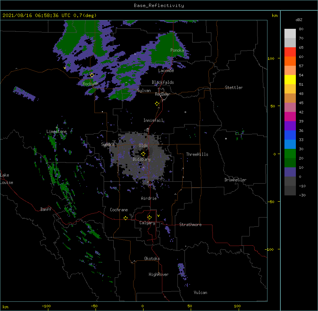Click the -100 km tick on the bottom axis
318x311 pixels.
click(x=46, y=306)
